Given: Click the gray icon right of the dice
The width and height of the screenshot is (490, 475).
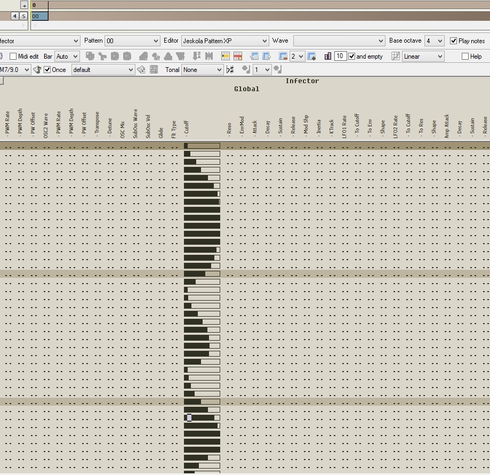Looking at the screenshot, I should click(102, 57).
